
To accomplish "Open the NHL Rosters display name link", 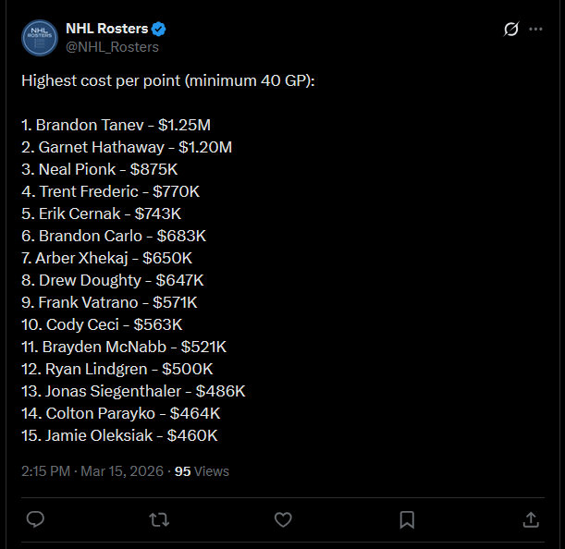I will [x=107, y=29].
